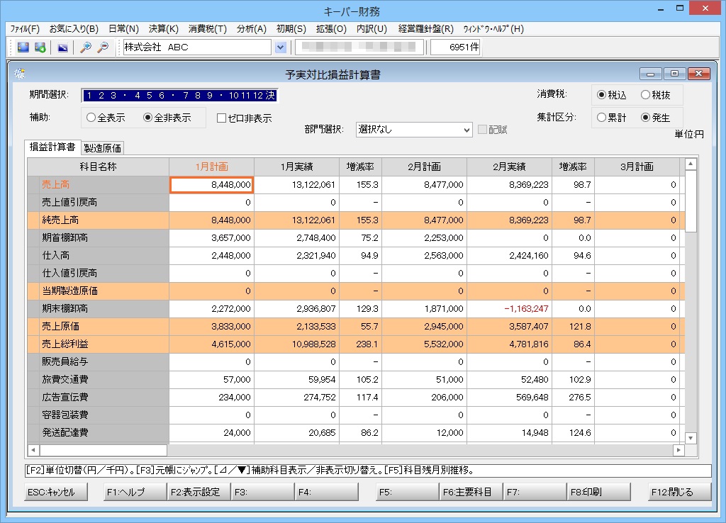Screen dimensions: 726x523
Task: Click the 科目名称 column header
Action: (x=98, y=167)
